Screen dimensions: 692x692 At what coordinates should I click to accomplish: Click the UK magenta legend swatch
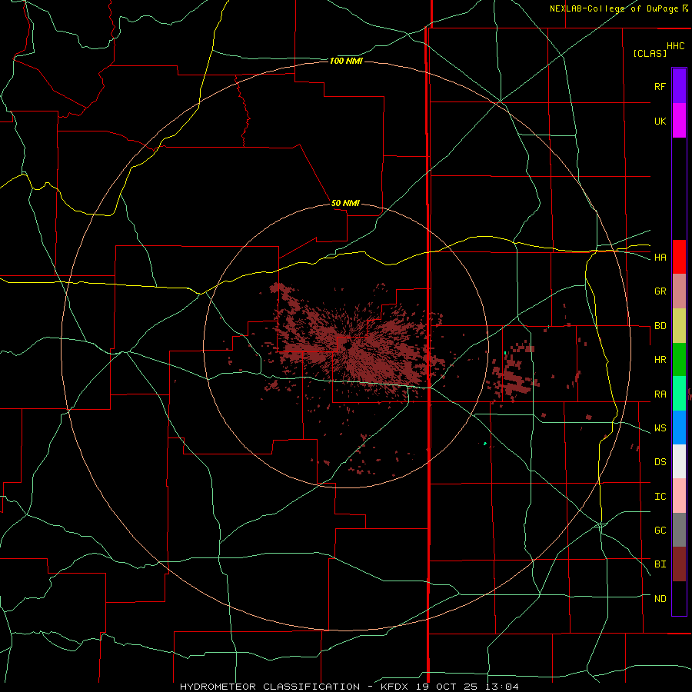coord(679,121)
